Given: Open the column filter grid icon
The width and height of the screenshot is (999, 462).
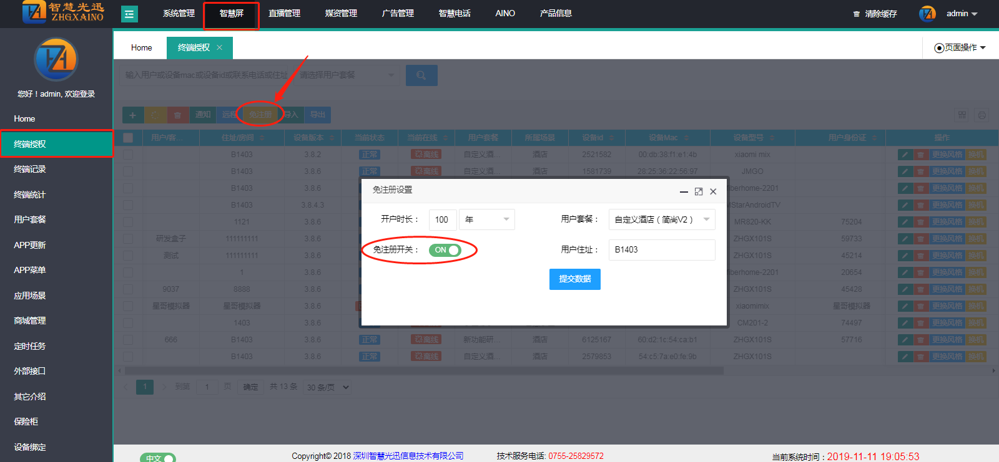Looking at the screenshot, I should tap(962, 115).
